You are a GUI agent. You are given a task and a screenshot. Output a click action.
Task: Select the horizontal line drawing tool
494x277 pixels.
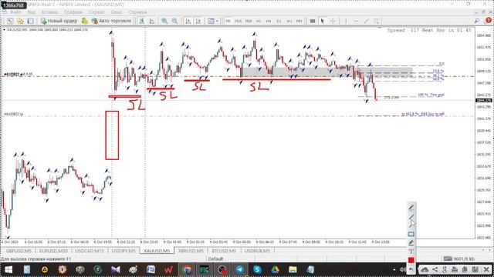pyautogui.click(x=356, y=21)
